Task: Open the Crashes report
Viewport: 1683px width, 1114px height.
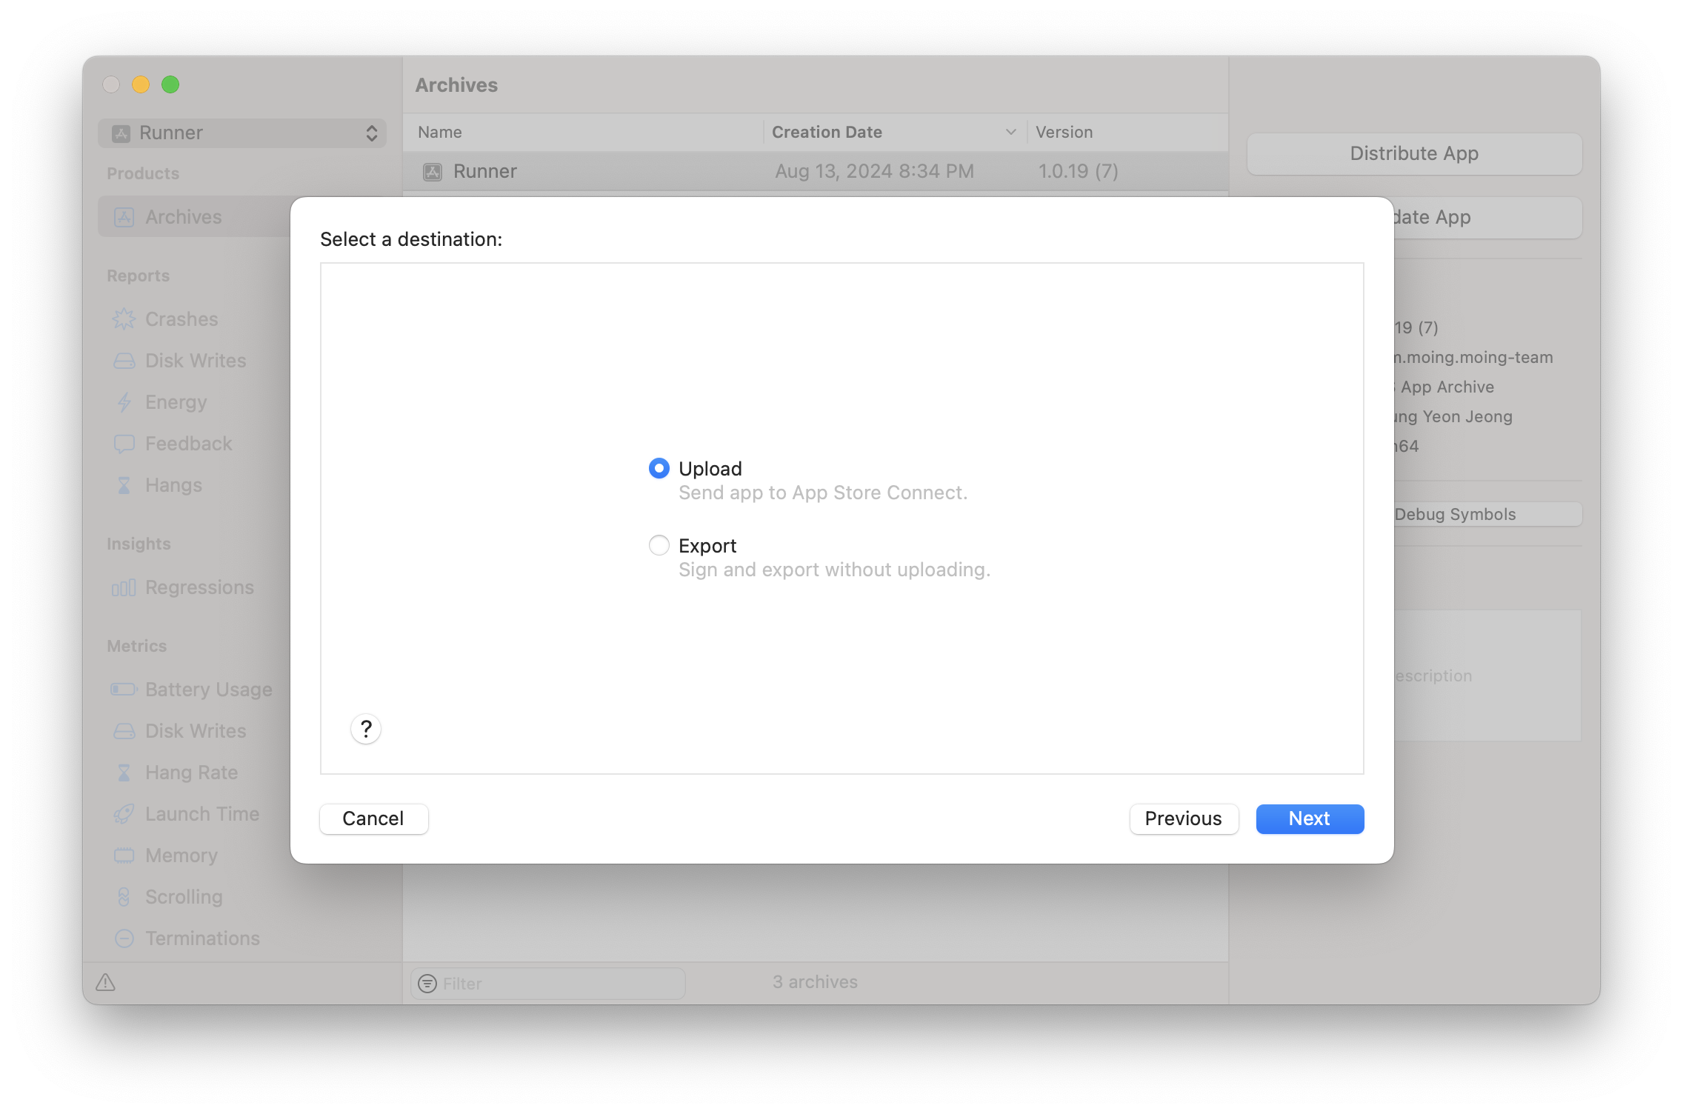Action: tap(181, 319)
